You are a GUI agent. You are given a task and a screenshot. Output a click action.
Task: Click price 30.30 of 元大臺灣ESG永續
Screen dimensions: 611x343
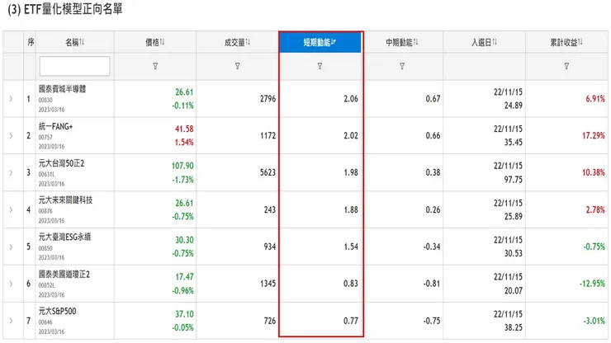[184, 240]
